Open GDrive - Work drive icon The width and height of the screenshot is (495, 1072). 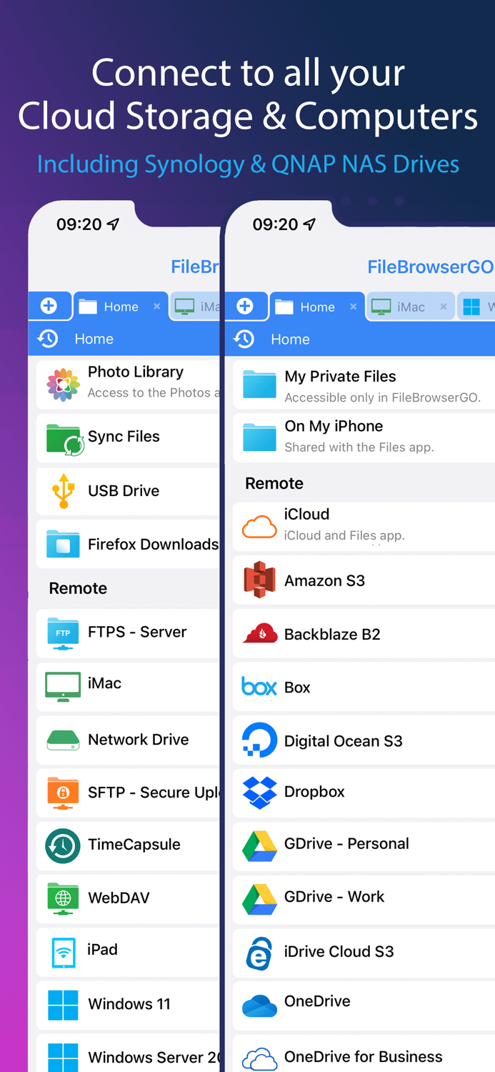259,899
